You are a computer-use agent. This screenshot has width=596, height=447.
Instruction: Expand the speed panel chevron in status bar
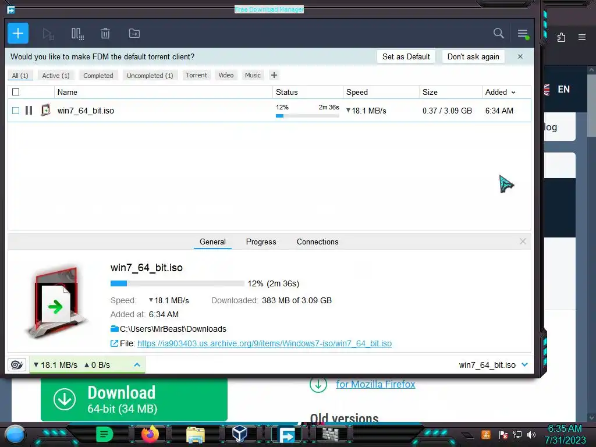137,365
